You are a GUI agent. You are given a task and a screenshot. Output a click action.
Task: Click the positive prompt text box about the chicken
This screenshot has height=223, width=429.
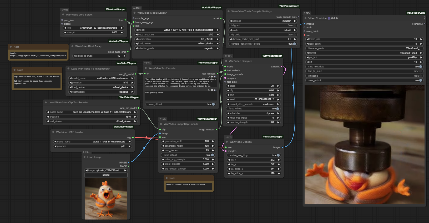click(x=180, y=82)
